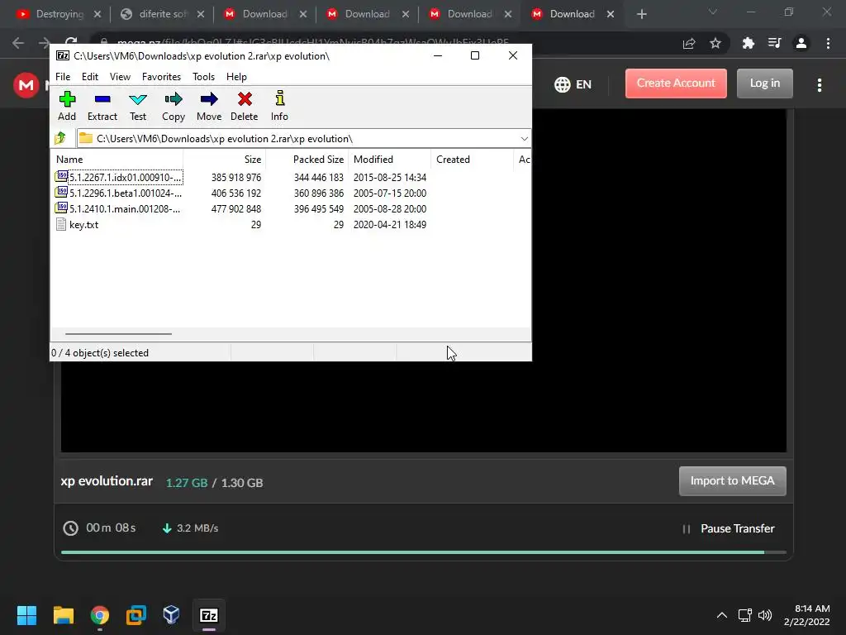Click the network icon in system tray
This screenshot has height=635, width=846.
pyautogui.click(x=744, y=615)
